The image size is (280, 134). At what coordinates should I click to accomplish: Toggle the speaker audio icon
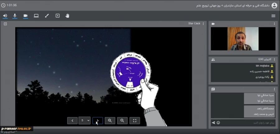[x=5, y=16]
